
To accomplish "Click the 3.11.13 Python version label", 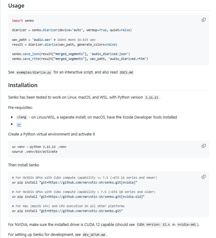I will tap(152, 97).
